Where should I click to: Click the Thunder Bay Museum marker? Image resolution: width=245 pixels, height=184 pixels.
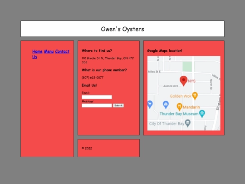[202, 114]
